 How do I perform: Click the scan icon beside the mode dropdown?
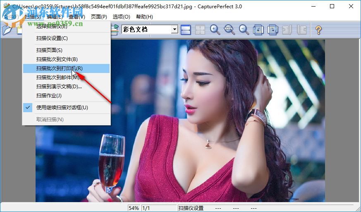click(x=115, y=30)
